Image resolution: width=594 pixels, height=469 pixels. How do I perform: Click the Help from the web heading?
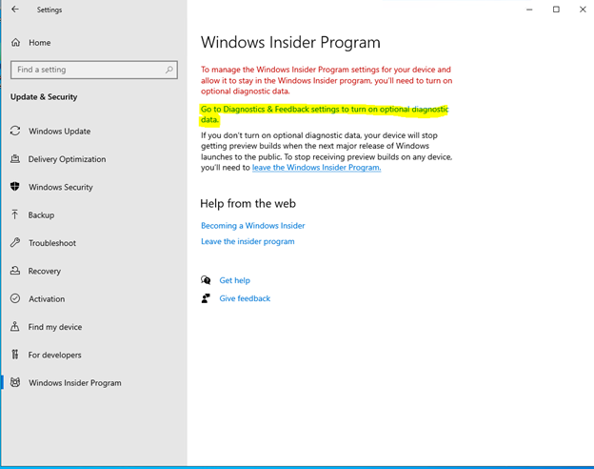tap(247, 204)
